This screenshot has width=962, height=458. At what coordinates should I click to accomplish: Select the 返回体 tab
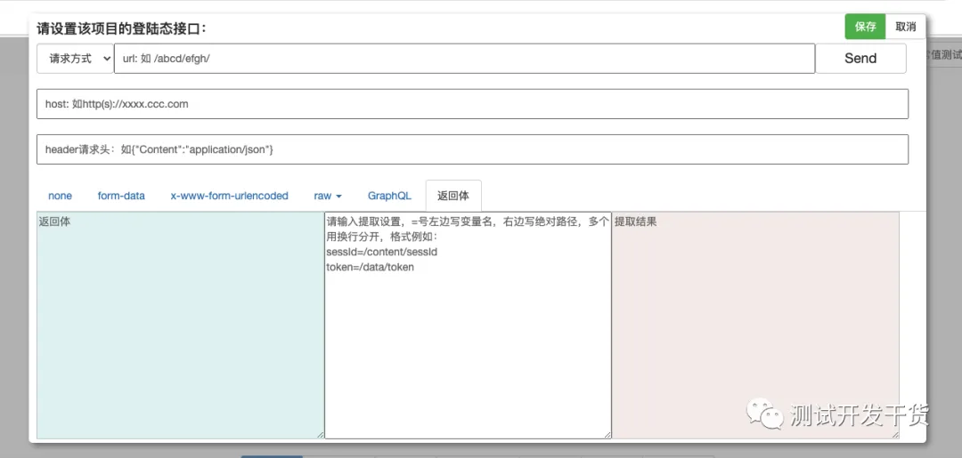coord(453,196)
